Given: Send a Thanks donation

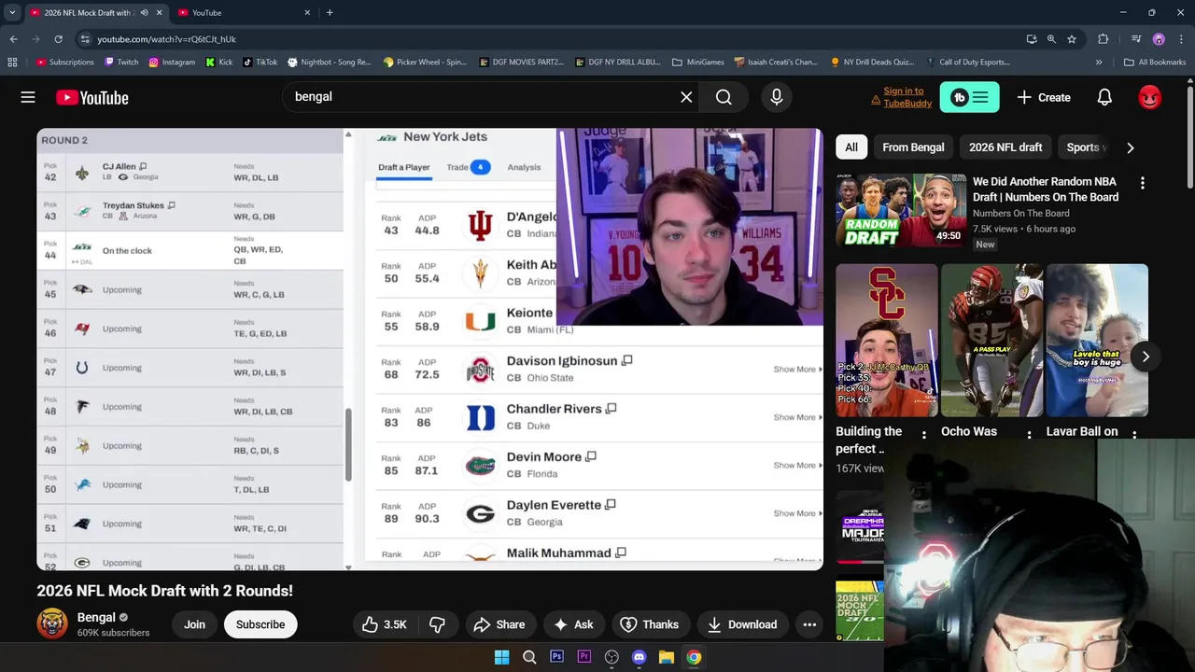Looking at the screenshot, I should click(649, 624).
